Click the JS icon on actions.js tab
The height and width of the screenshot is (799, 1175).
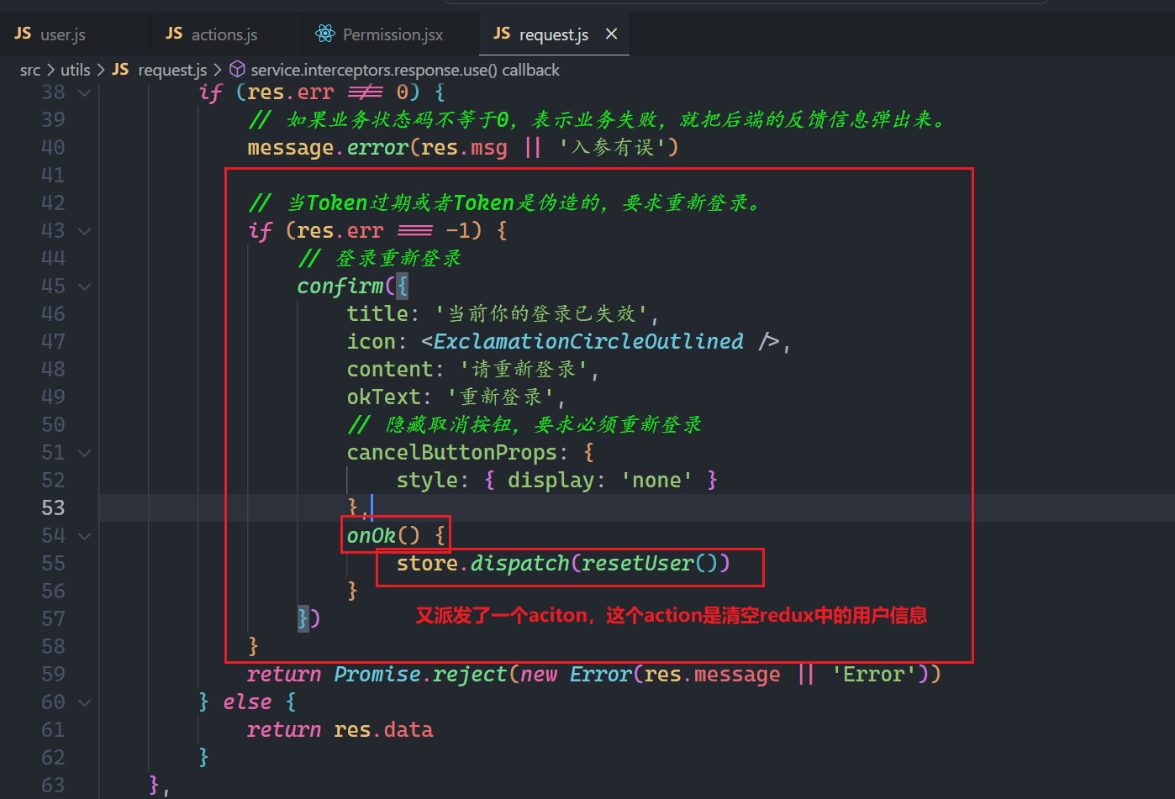tap(174, 34)
